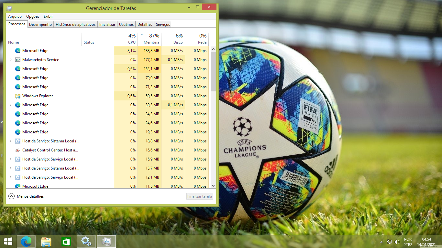442x248 pixels.
Task: Expand the Microsoft Edge 39,3 MB process group
Action: pos(10,105)
